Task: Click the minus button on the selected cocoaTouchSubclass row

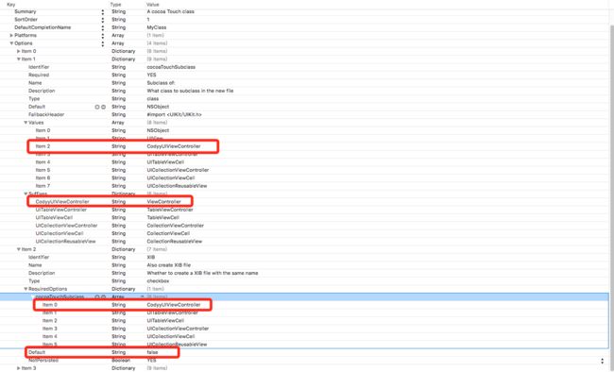Action: coord(103,296)
